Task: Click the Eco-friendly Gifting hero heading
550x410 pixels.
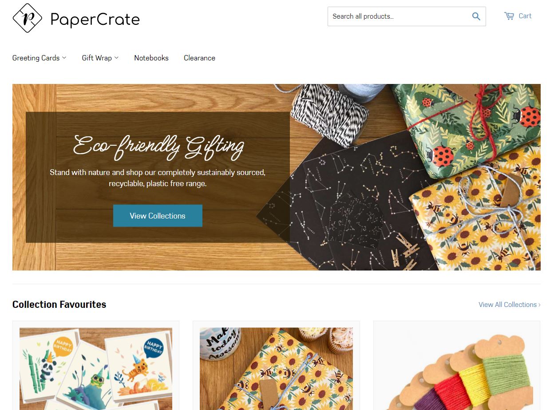Action: pos(158,147)
